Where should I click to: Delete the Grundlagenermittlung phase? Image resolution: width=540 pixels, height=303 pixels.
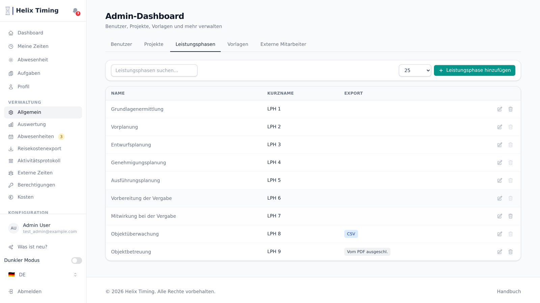pyautogui.click(x=510, y=109)
